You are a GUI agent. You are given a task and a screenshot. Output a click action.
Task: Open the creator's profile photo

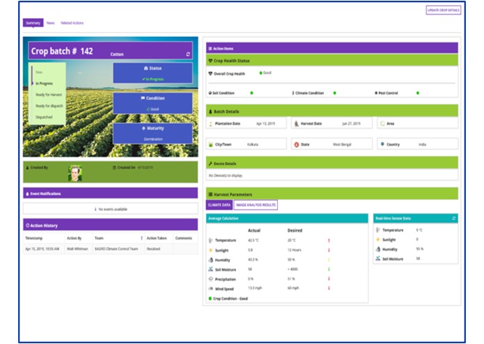75,173
